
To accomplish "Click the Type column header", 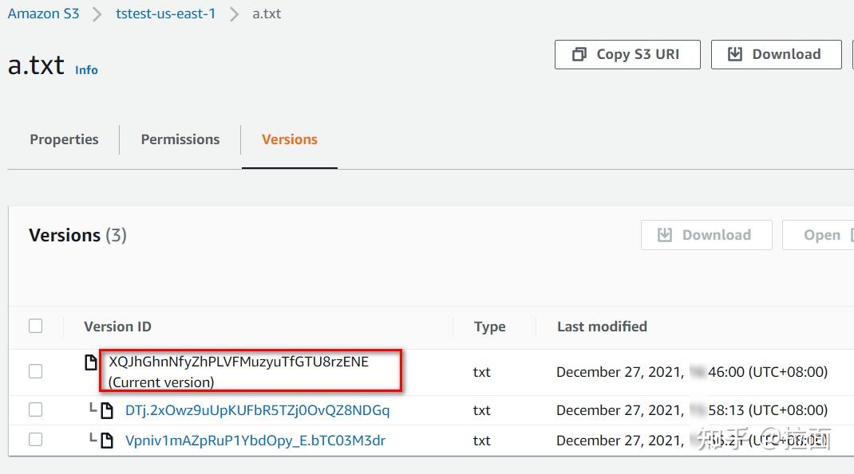I will pos(489,327).
